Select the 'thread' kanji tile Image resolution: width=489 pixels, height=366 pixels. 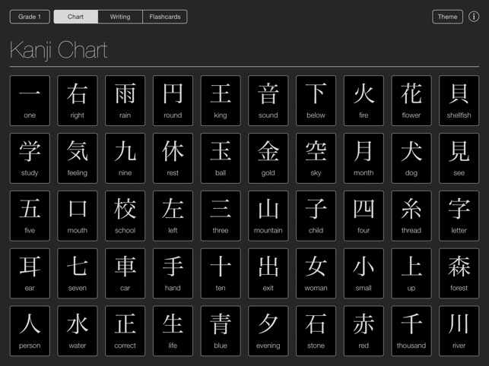pyautogui.click(x=411, y=216)
